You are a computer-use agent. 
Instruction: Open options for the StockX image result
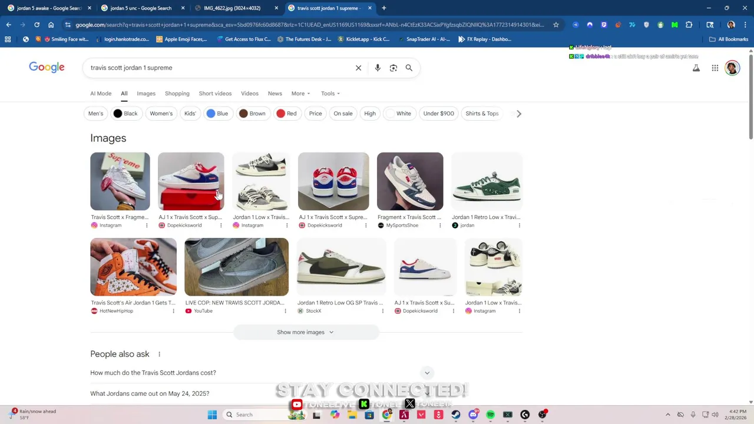click(382, 311)
